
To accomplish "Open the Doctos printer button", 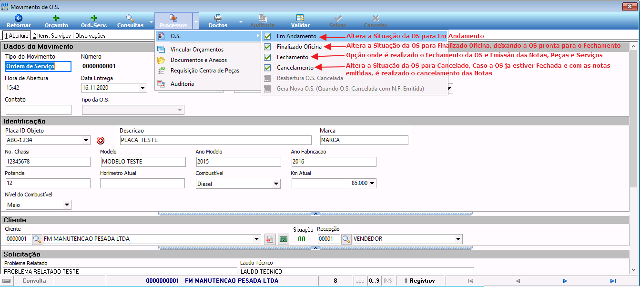I will (x=218, y=21).
